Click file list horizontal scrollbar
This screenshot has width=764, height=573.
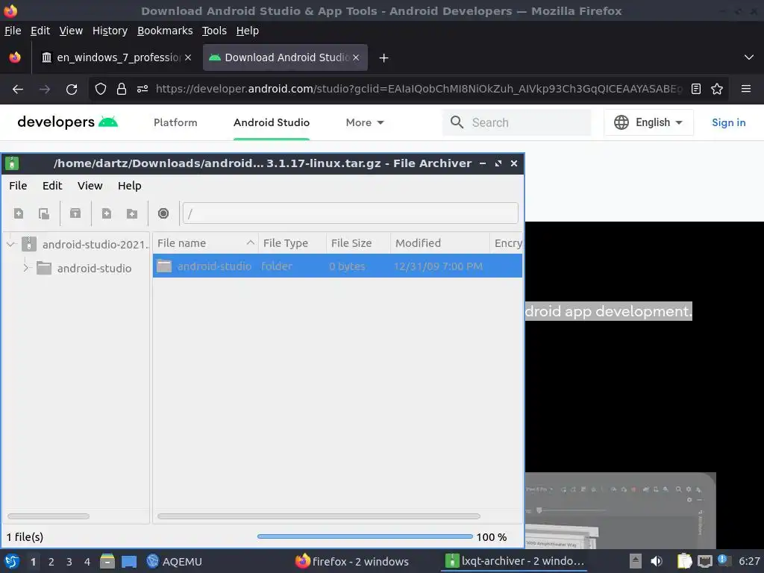pyautogui.click(x=319, y=516)
